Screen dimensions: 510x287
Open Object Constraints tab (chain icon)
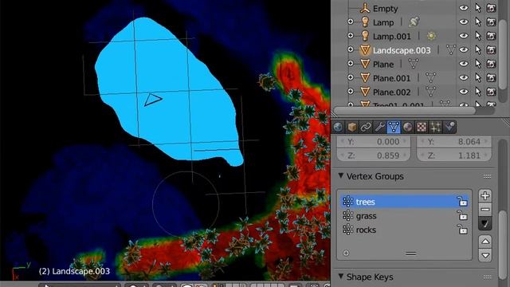366,127
